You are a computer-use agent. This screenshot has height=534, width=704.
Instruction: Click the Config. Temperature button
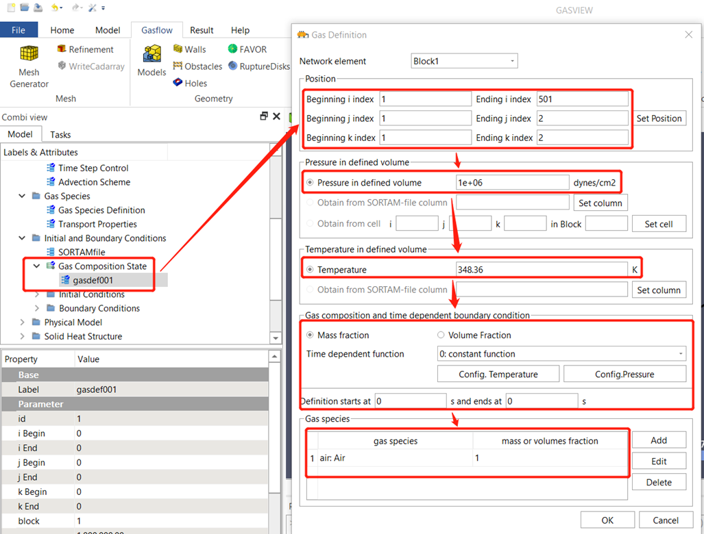point(498,374)
